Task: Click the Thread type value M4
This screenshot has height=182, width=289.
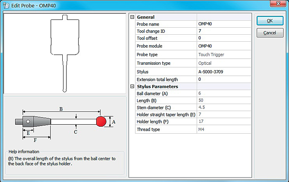Action: click(x=224, y=129)
